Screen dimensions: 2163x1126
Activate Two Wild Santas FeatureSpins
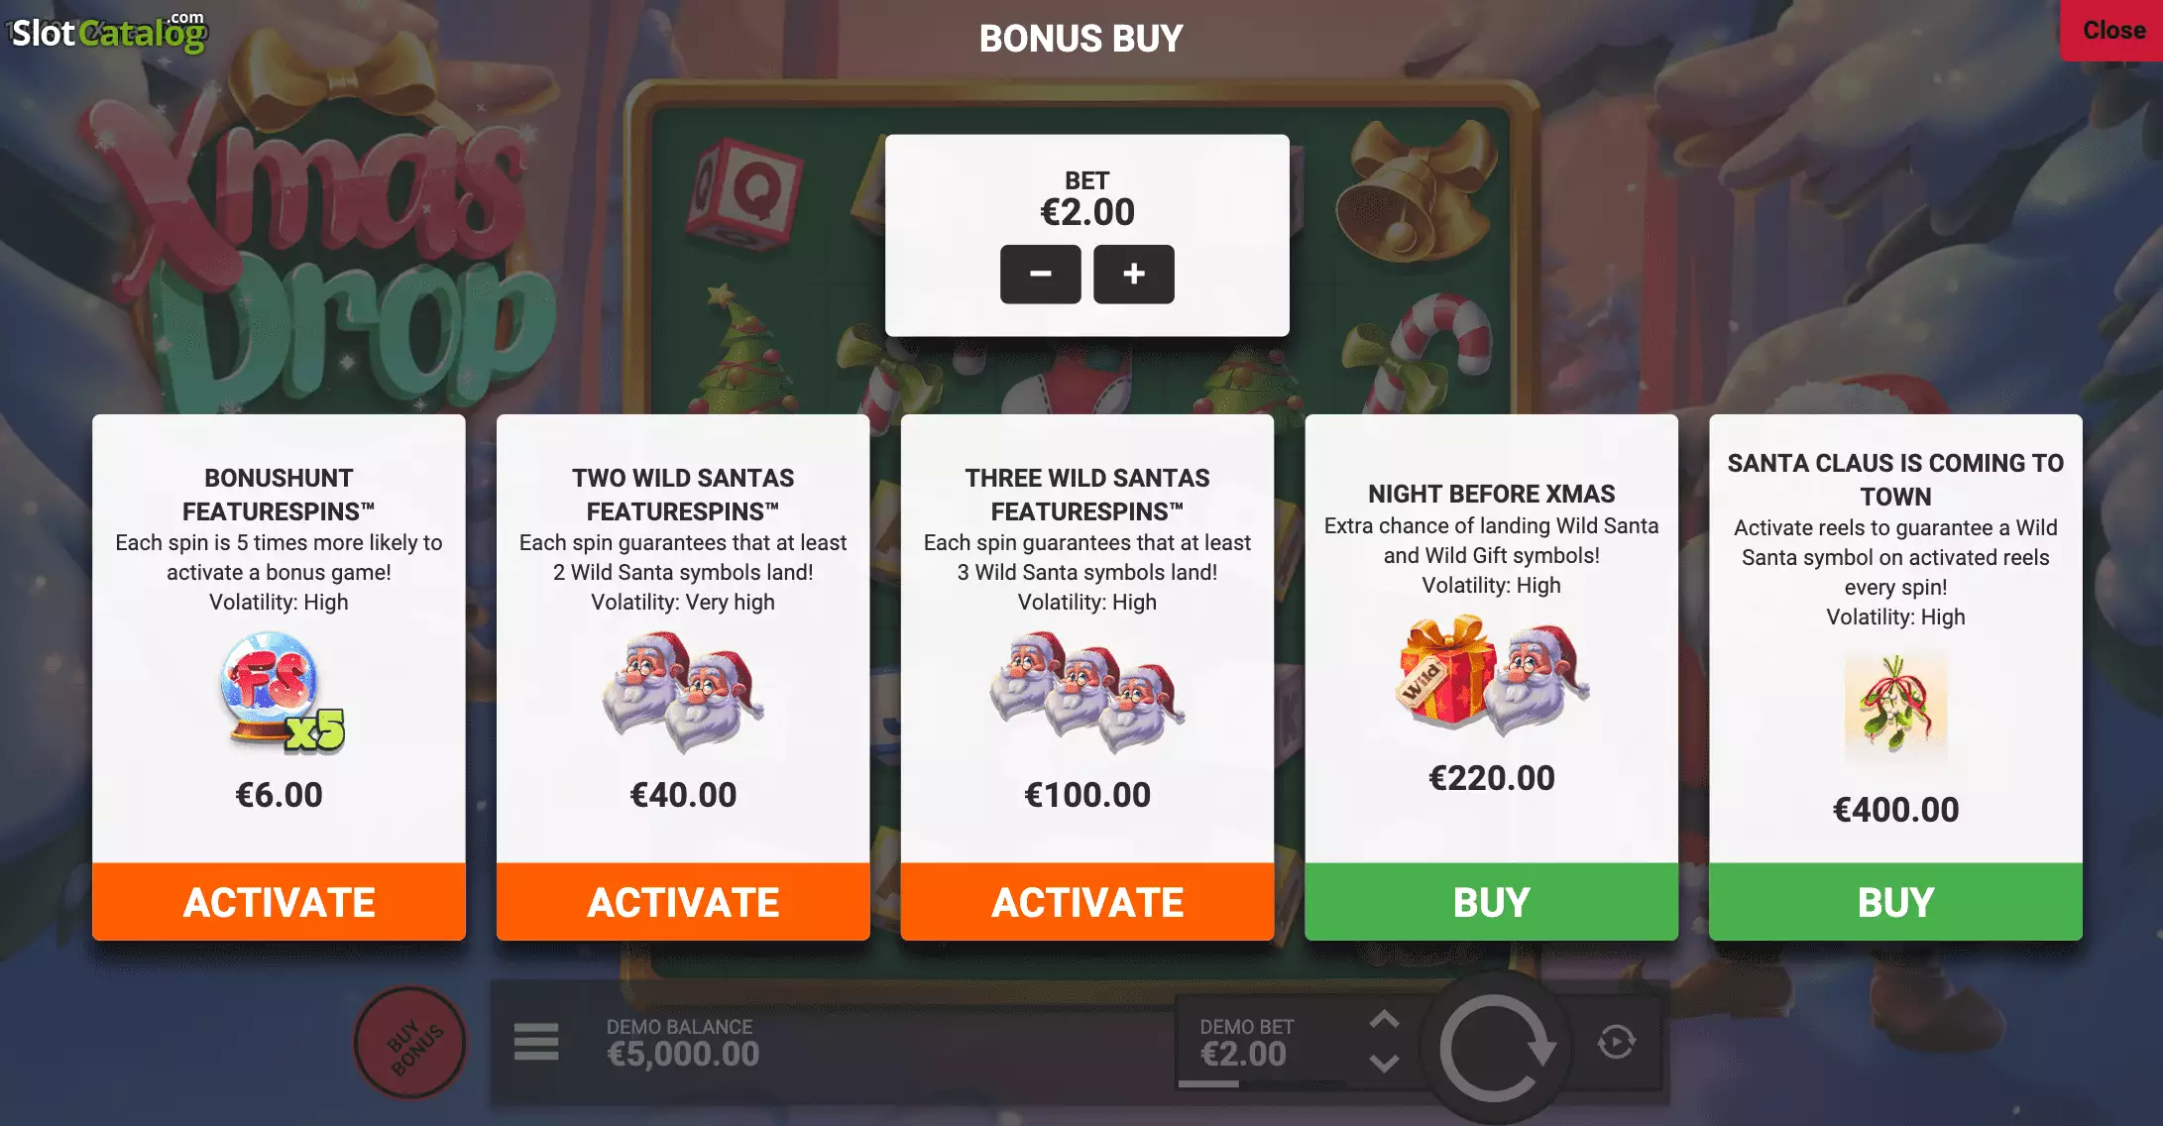pos(683,902)
